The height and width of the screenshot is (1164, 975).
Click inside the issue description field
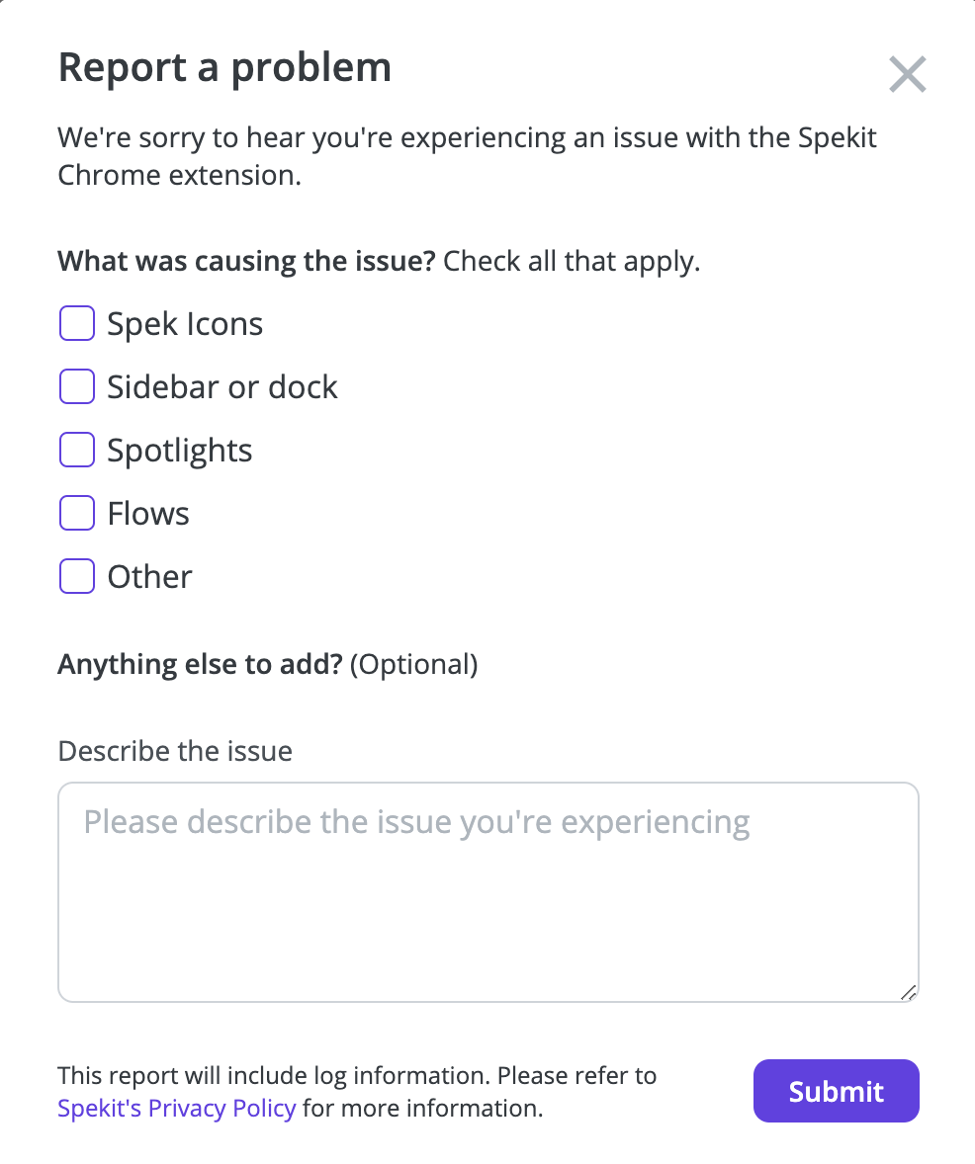click(x=487, y=889)
